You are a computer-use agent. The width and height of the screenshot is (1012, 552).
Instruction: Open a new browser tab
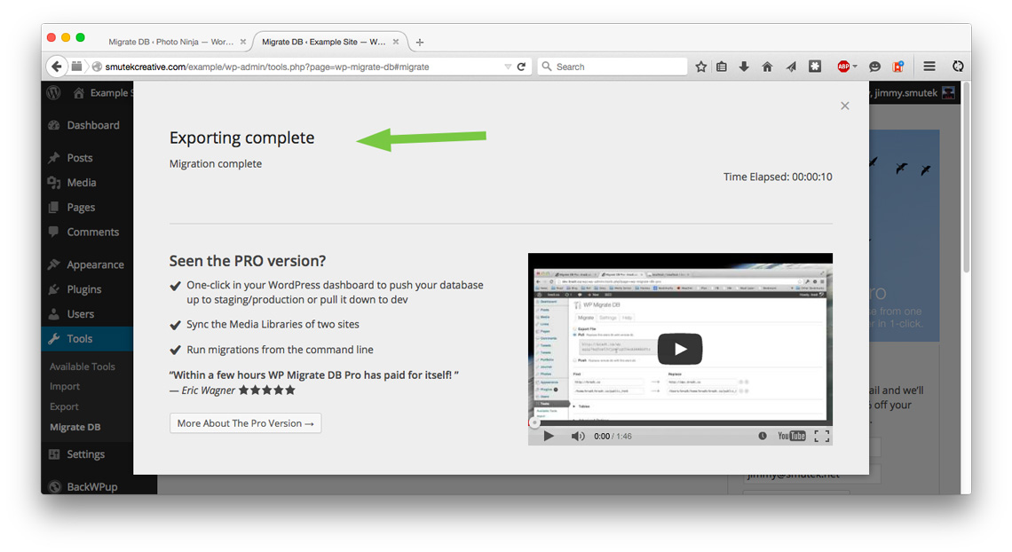pos(420,42)
